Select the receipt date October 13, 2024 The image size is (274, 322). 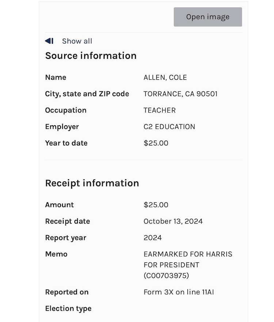coord(173,221)
